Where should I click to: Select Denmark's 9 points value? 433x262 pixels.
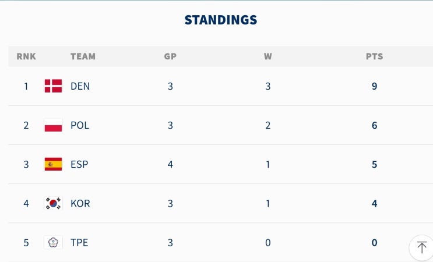pos(375,86)
